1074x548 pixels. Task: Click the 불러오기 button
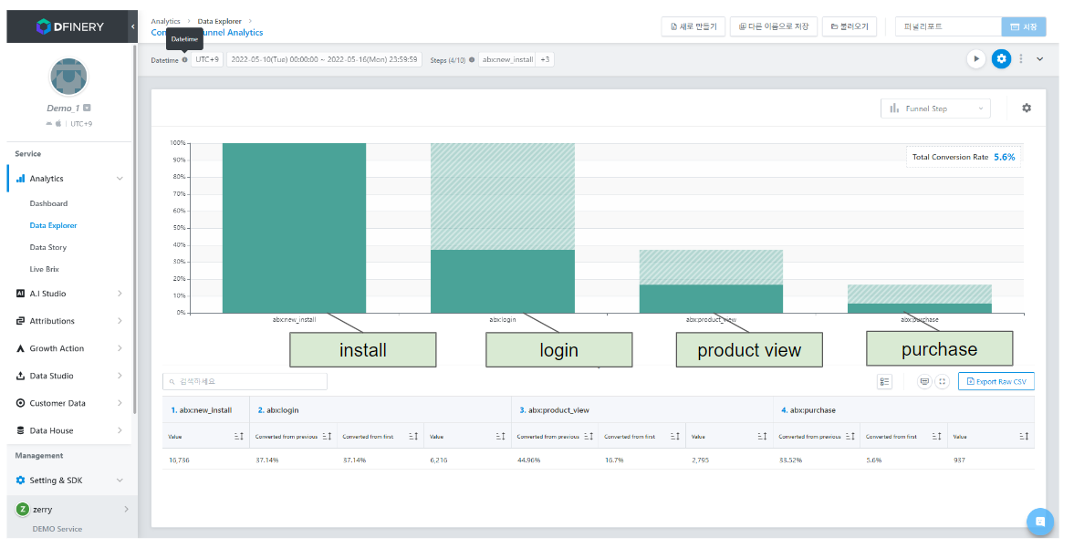click(850, 26)
